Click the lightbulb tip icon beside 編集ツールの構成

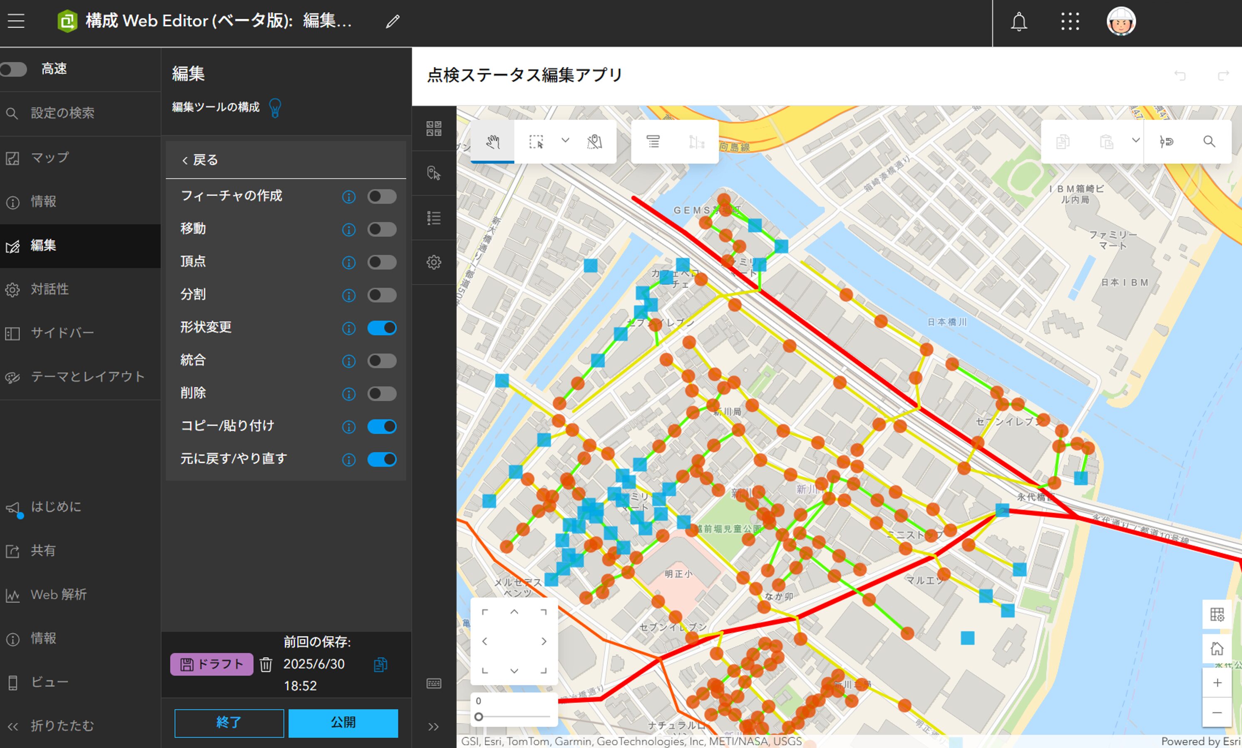pyautogui.click(x=275, y=107)
